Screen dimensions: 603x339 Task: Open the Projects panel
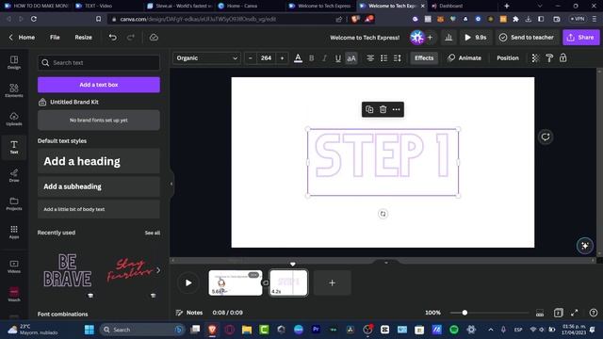click(14, 203)
